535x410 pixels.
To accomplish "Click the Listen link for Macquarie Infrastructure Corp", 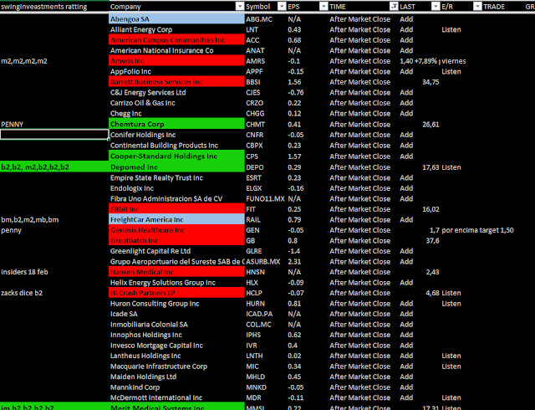I will pos(451,366).
